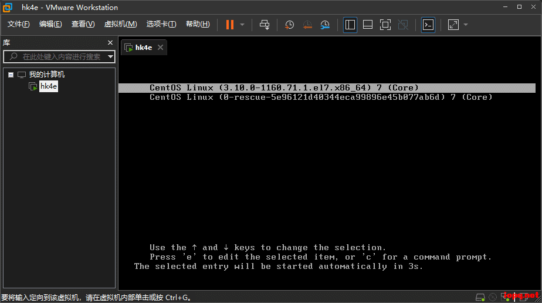Enter full screen mode
The height and width of the screenshot is (303, 542).
385,25
